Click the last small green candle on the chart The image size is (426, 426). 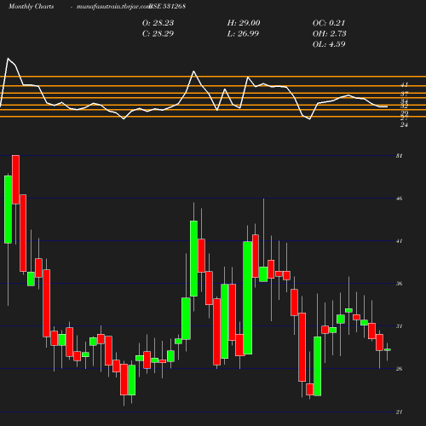pyautogui.click(x=388, y=350)
